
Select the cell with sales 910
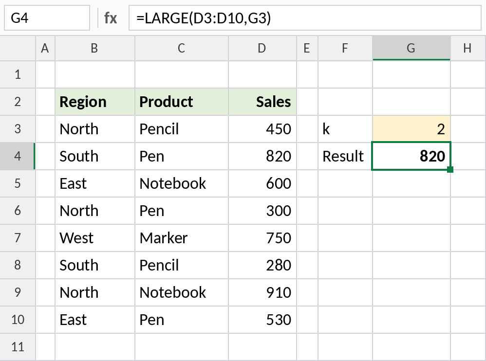[x=262, y=292]
